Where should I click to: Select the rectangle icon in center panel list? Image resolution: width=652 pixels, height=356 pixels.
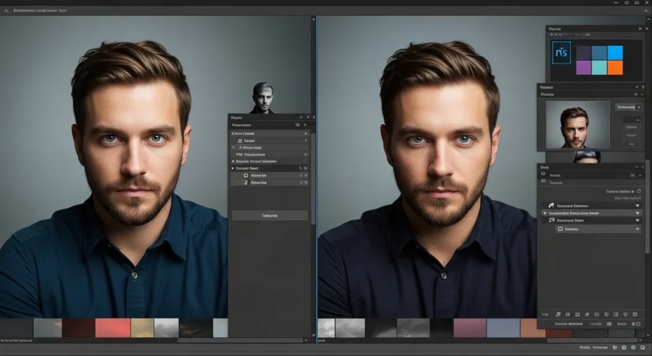(x=246, y=175)
